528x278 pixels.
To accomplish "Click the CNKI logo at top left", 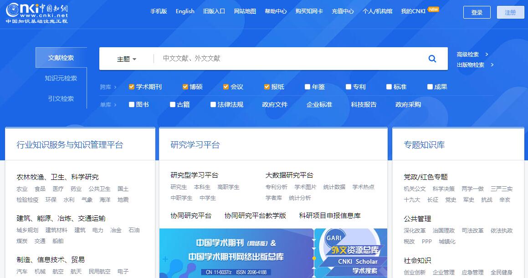I will coord(36,12).
